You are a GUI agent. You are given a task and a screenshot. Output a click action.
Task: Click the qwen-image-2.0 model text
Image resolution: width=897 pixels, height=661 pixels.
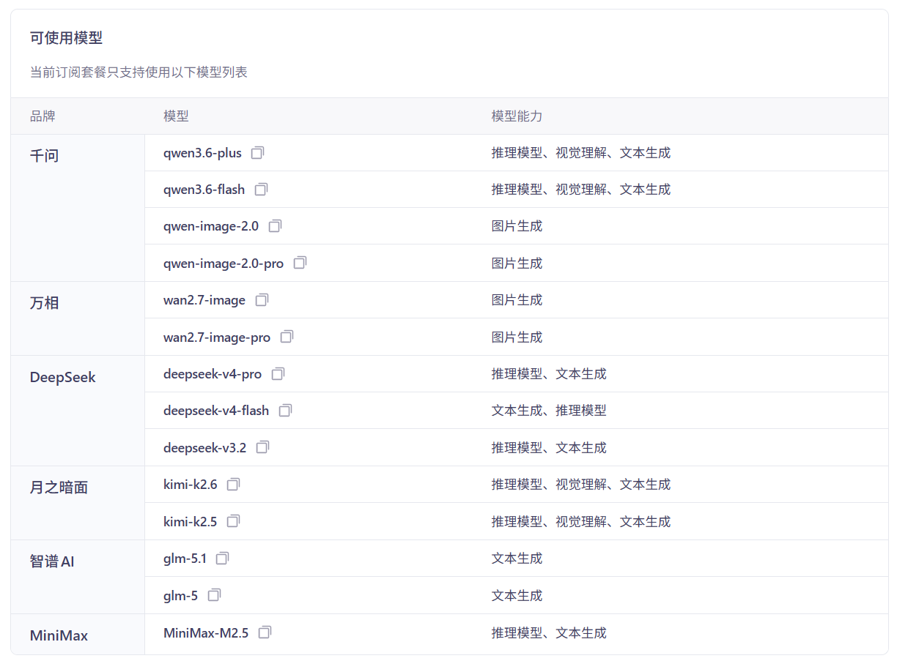pyautogui.click(x=211, y=226)
